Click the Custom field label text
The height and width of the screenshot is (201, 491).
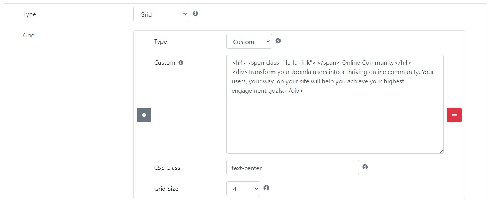click(165, 63)
